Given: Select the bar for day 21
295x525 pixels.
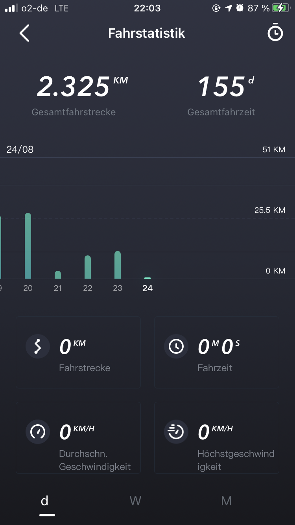Looking at the screenshot, I should 58,275.
